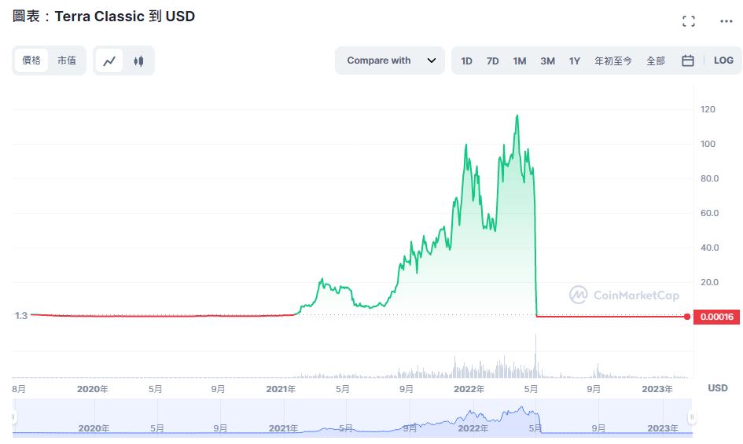
Task: Open the Compare with dropdown
Action: tap(379, 61)
